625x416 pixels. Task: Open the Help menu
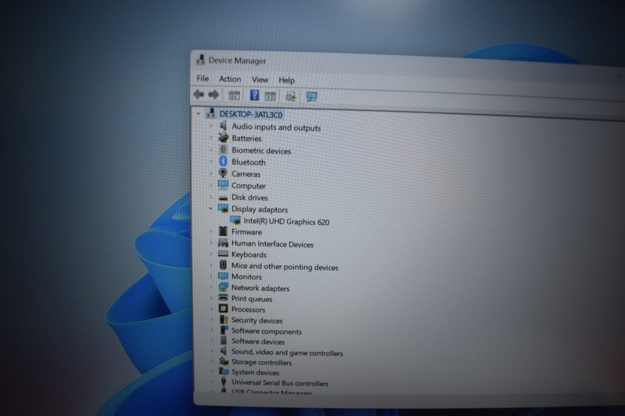pos(287,80)
